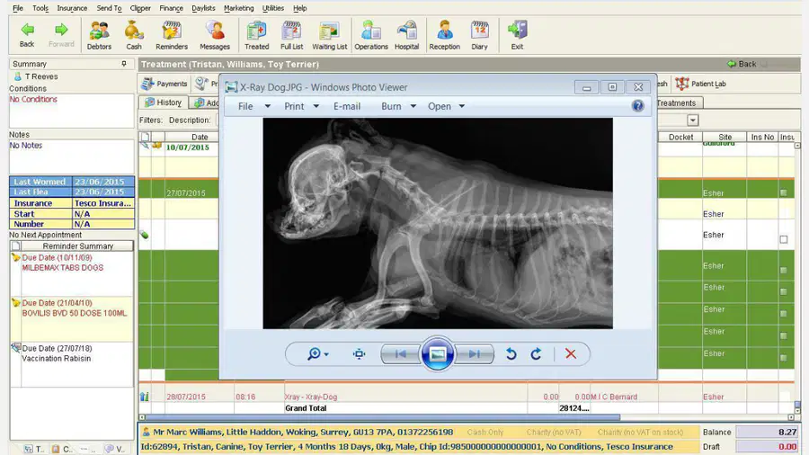Expand the Burn dropdown arrow
The width and height of the screenshot is (809, 455).
point(413,106)
